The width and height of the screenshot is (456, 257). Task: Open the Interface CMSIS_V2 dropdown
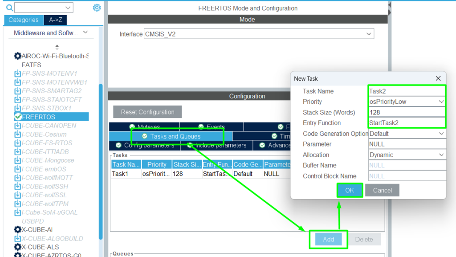[259, 34]
